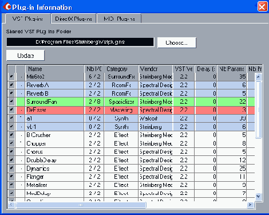Click the Mastering category cell
Image resolution: width=269 pixels, height=215 pixels.
121,110
